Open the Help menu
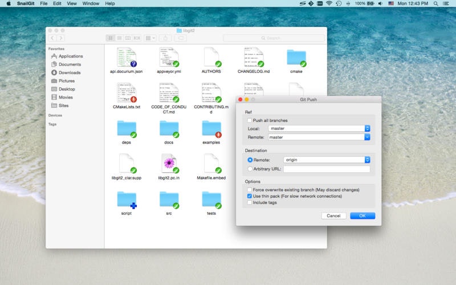 pos(110,3)
